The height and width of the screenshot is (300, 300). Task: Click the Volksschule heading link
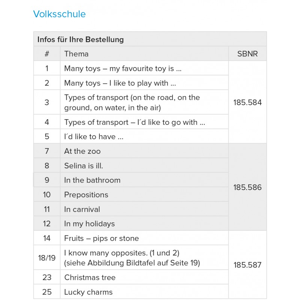(59, 14)
